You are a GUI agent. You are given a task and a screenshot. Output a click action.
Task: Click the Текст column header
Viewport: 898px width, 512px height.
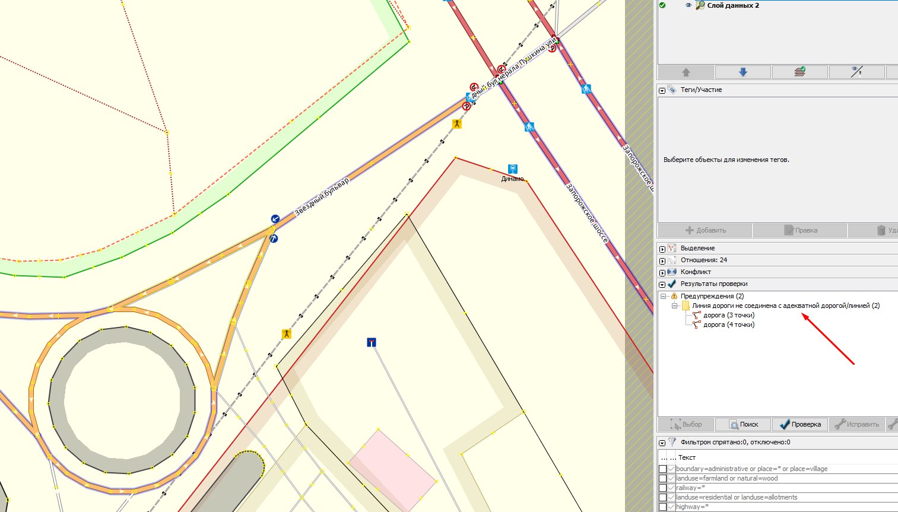[687, 457]
